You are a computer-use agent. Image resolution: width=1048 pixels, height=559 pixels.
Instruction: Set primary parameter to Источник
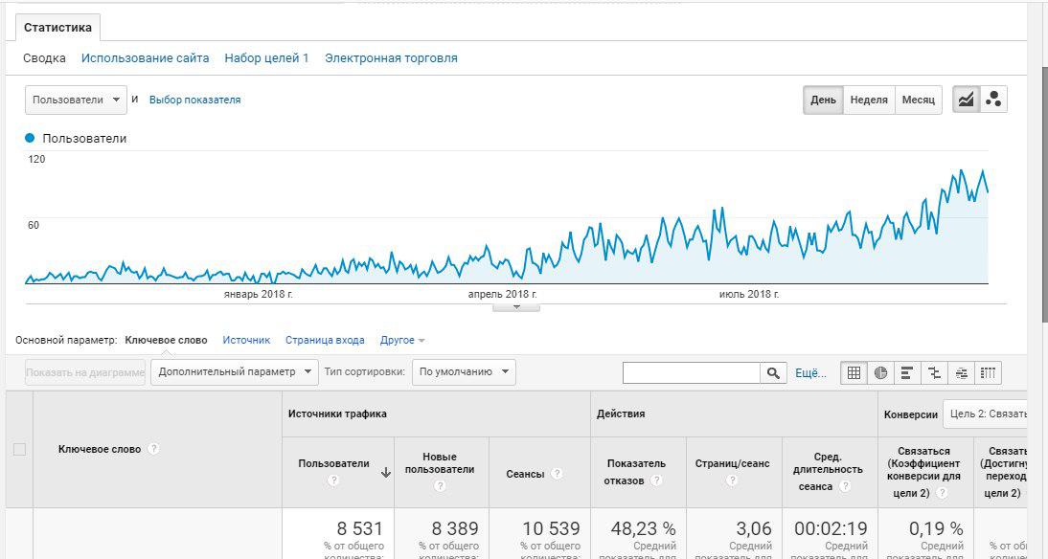[x=246, y=340]
